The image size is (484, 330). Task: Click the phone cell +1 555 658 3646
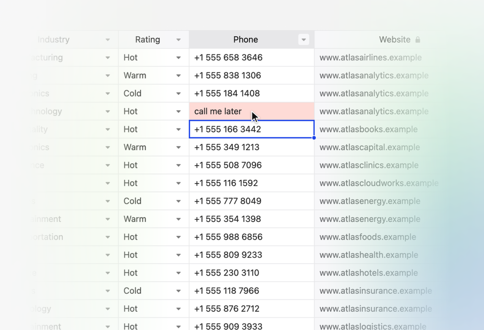[252, 57]
